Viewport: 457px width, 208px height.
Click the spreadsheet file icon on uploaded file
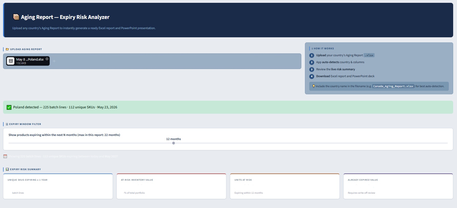click(11, 61)
